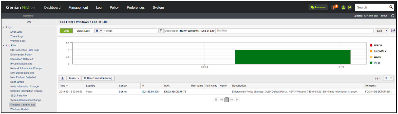The width and height of the screenshot is (398, 114).
Task: Select Software Information Change filter
Action: 26,91
